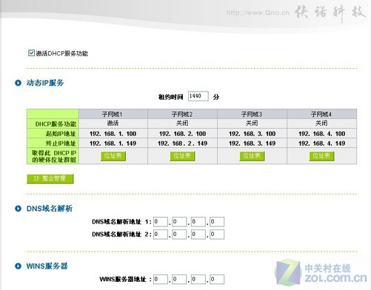The width and height of the screenshot is (371, 290).
Task: Click third octet of WINS服务器地址
Action: [198, 280]
